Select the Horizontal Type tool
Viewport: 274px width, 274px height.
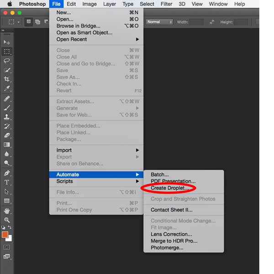click(x=7, y=182)
